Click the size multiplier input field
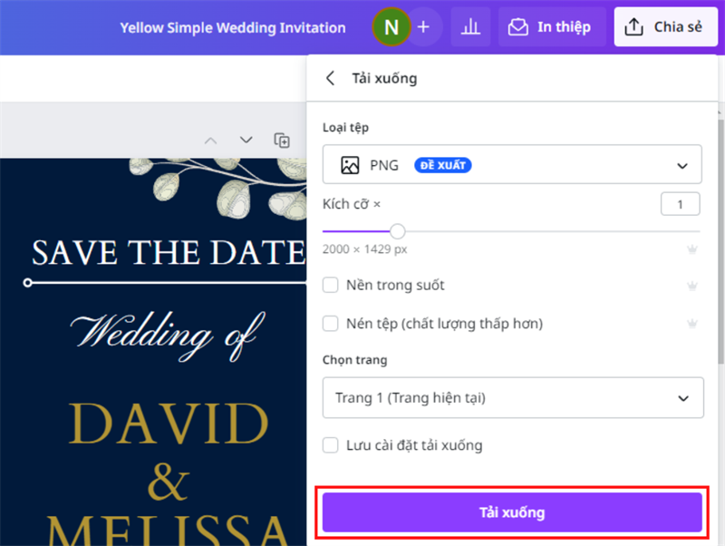 tap(680, 205)
